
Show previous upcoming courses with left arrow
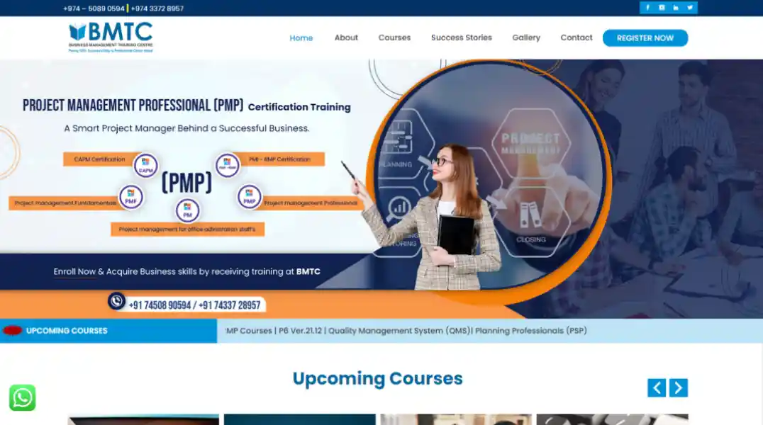pos(657,387)
